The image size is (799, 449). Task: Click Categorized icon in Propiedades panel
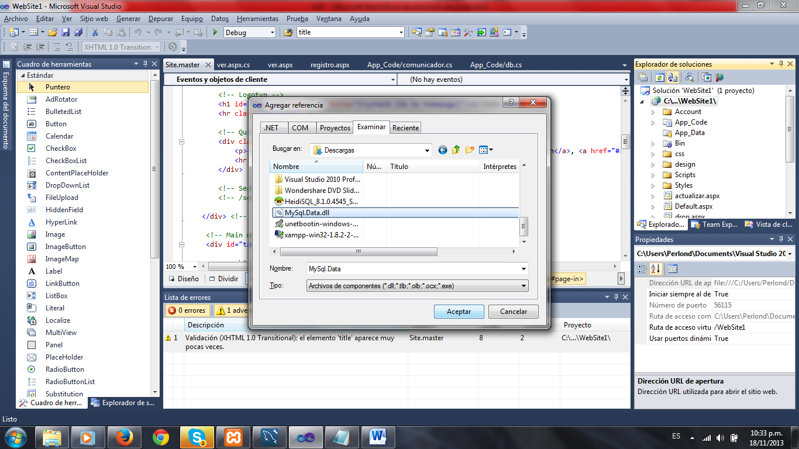pyautogui.click(x=642, y=268)
